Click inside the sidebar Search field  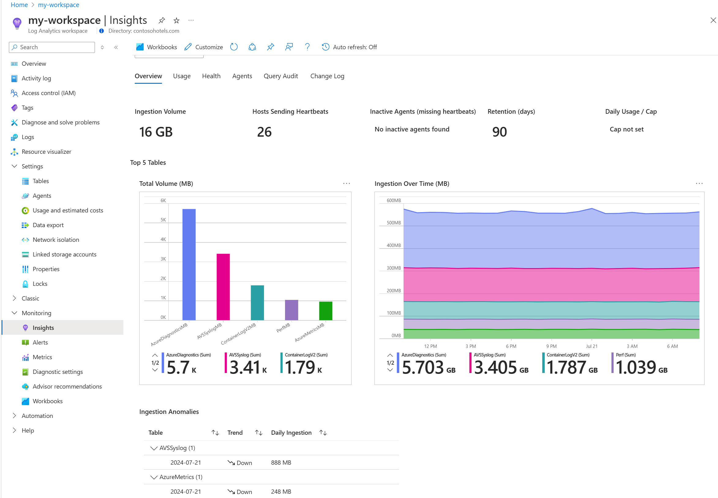pyautogui.click(x=51, y=47)
